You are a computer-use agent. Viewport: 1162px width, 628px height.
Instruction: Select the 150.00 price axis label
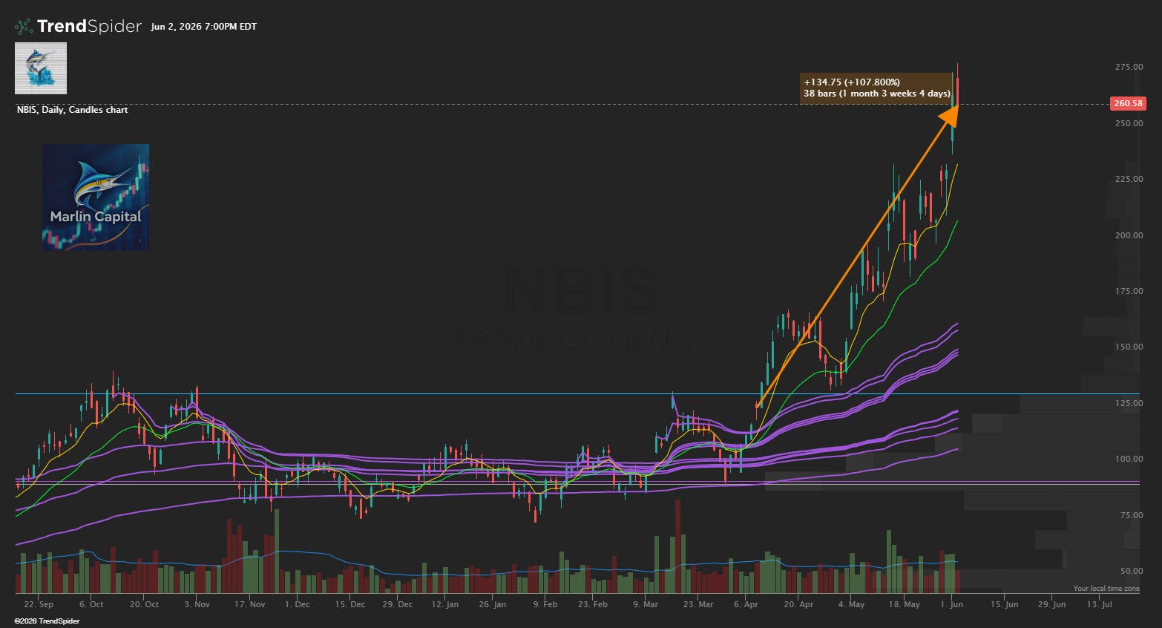(1129, 347)
